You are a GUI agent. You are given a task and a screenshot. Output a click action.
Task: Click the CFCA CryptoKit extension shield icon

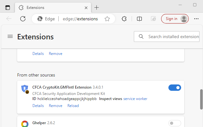click(x=24, y=89)
